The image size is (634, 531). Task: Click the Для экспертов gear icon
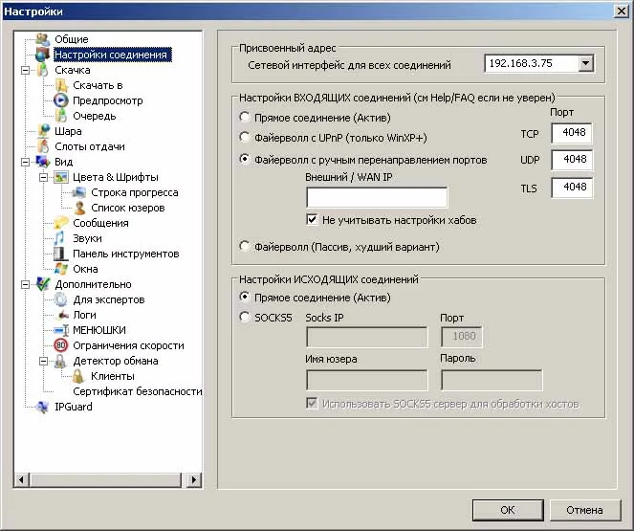60,299
